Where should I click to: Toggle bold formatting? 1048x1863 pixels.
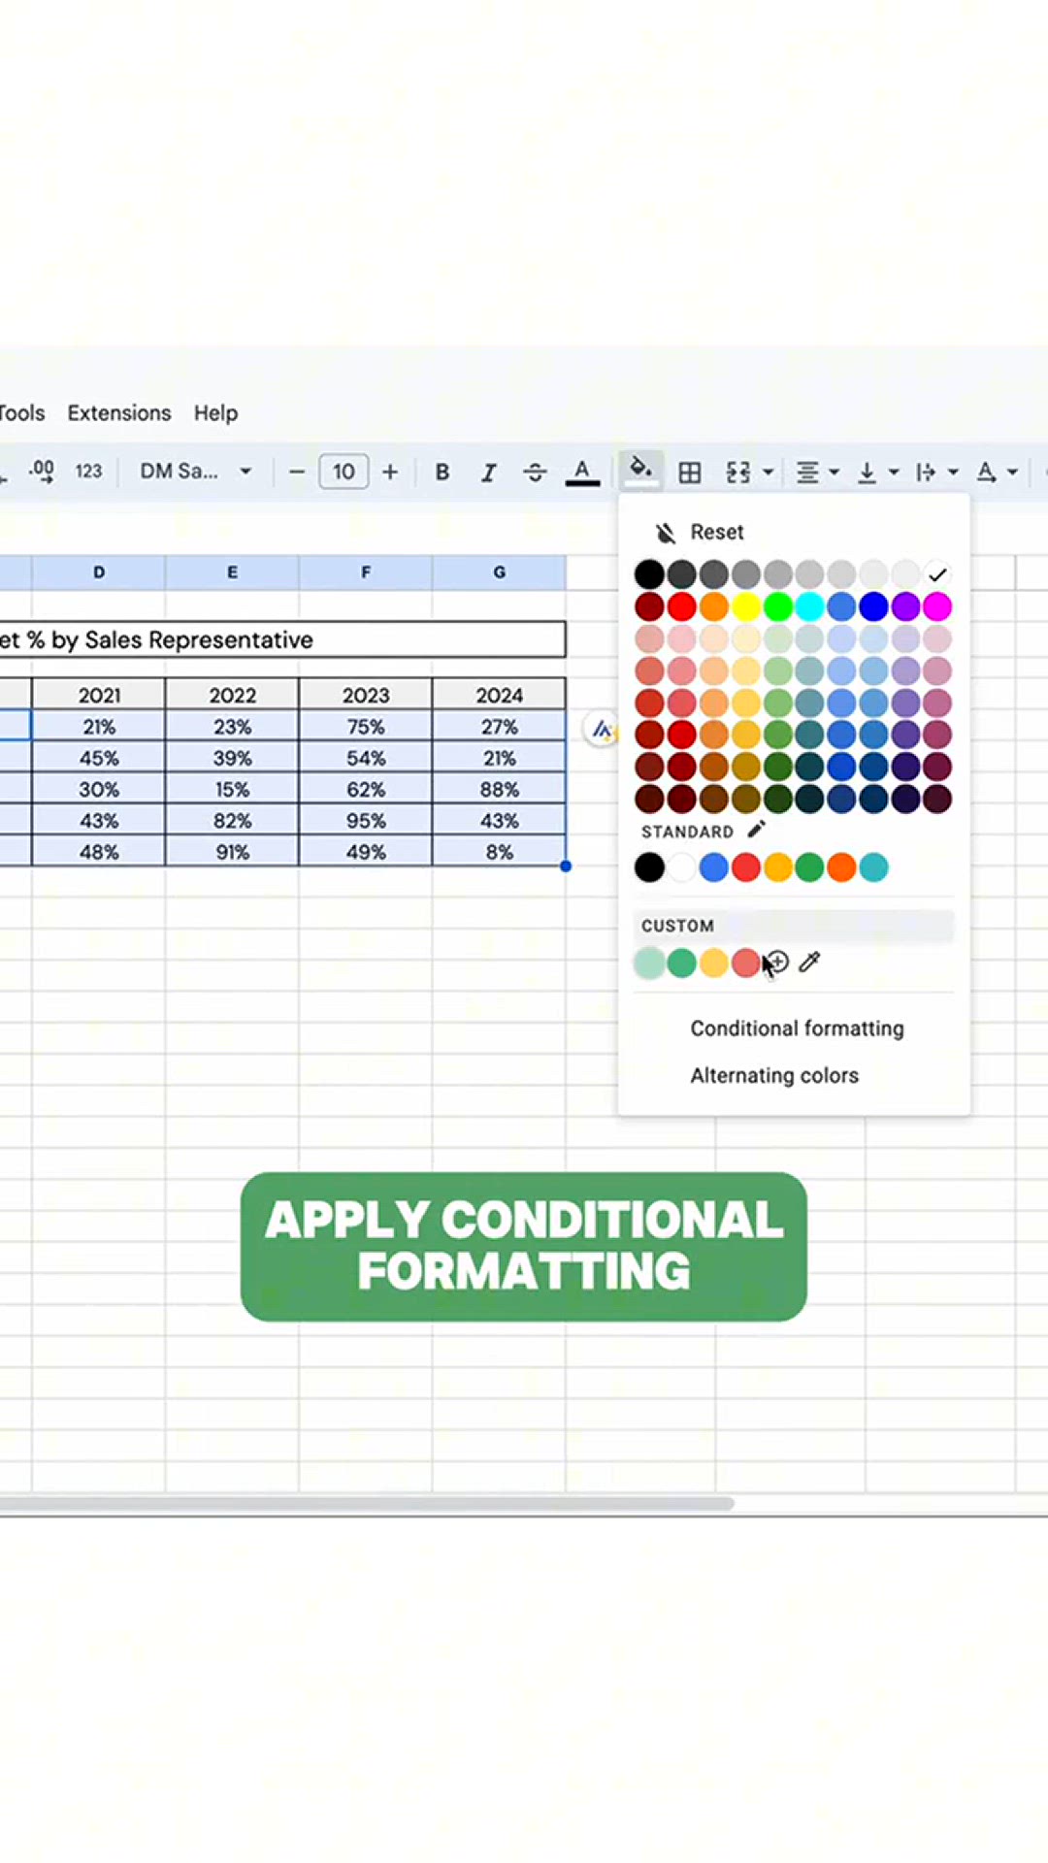click(442, 473)
